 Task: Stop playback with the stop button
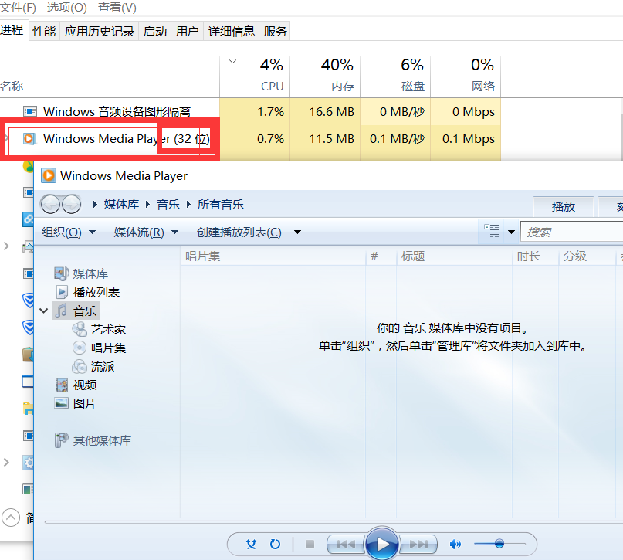click(310, 544)
